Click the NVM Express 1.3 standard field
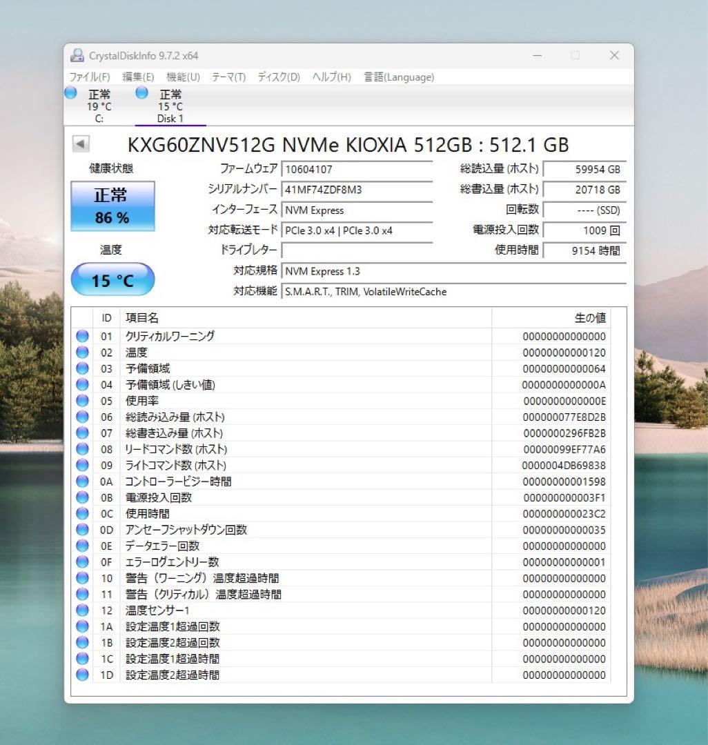Image resolution: width=708 pixels, height=745 pixels. 454,271
